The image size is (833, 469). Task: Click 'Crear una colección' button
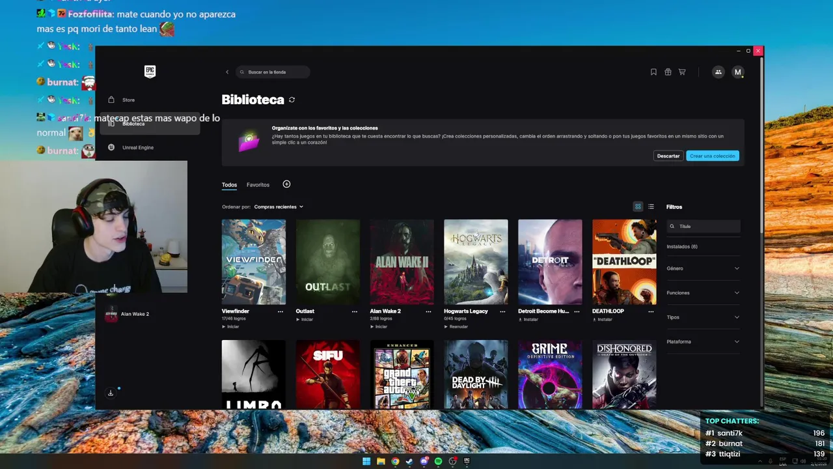713,156
